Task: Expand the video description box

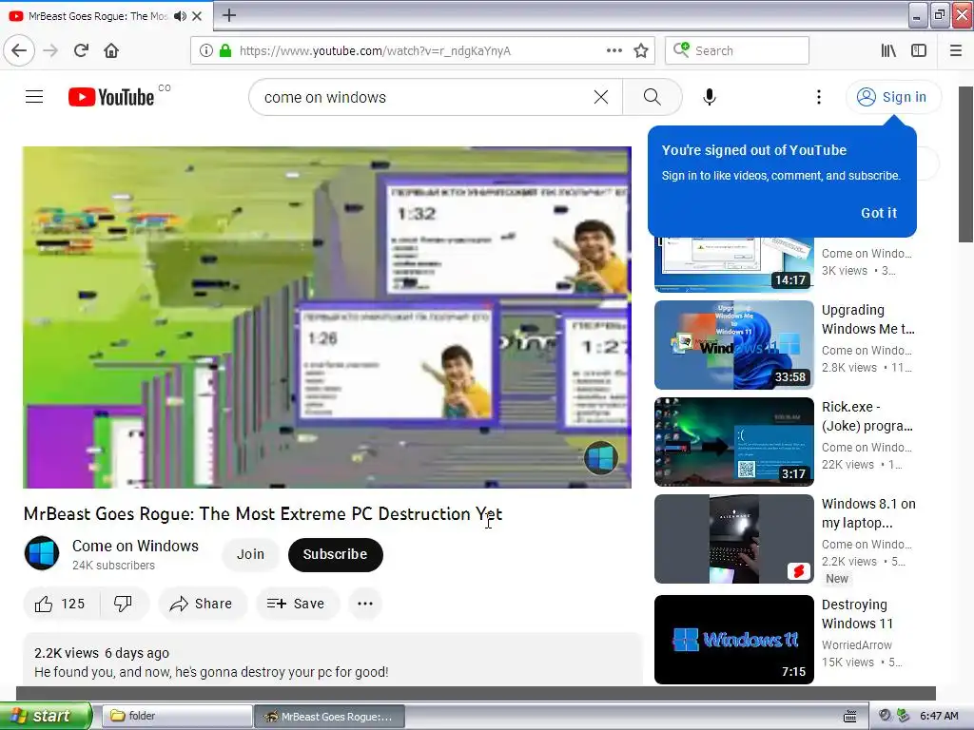Action: (x=332, y=660)
